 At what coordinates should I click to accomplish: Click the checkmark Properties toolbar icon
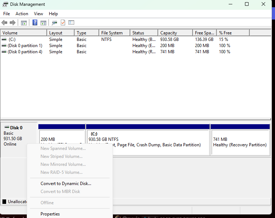[63, 23]
